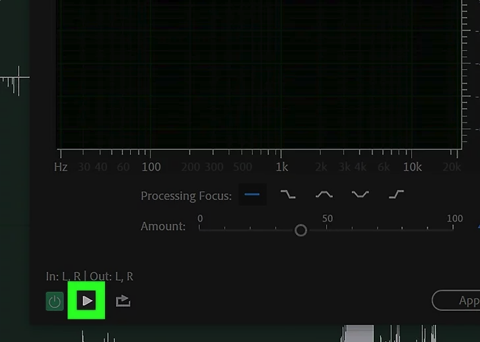This screenshot has width=480, height=342.
Task: Set Amount slider to the 50 mark
Action: click(x=327, y=229)
